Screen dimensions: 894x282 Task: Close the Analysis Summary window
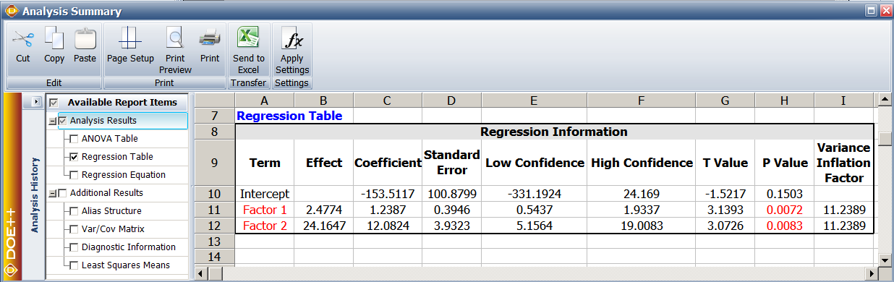pyautogui.click(x=885, y=11)
